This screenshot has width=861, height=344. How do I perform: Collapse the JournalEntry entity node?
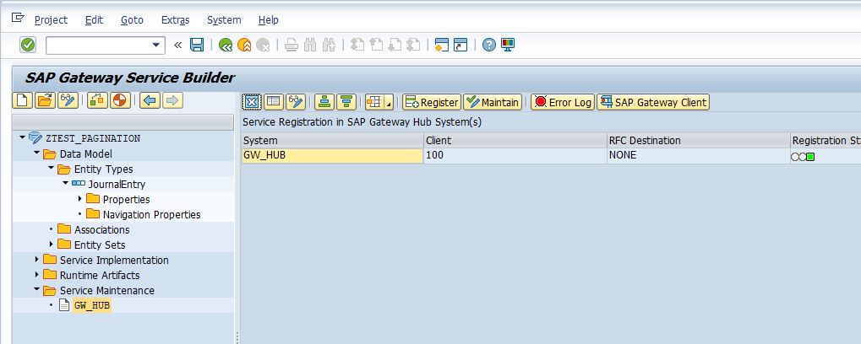[65, 183]
